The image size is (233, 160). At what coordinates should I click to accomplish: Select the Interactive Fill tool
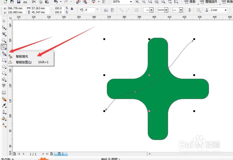click(x=4, y=125)
